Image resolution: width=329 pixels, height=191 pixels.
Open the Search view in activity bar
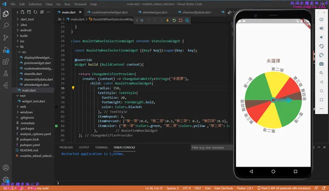point(6,26)
